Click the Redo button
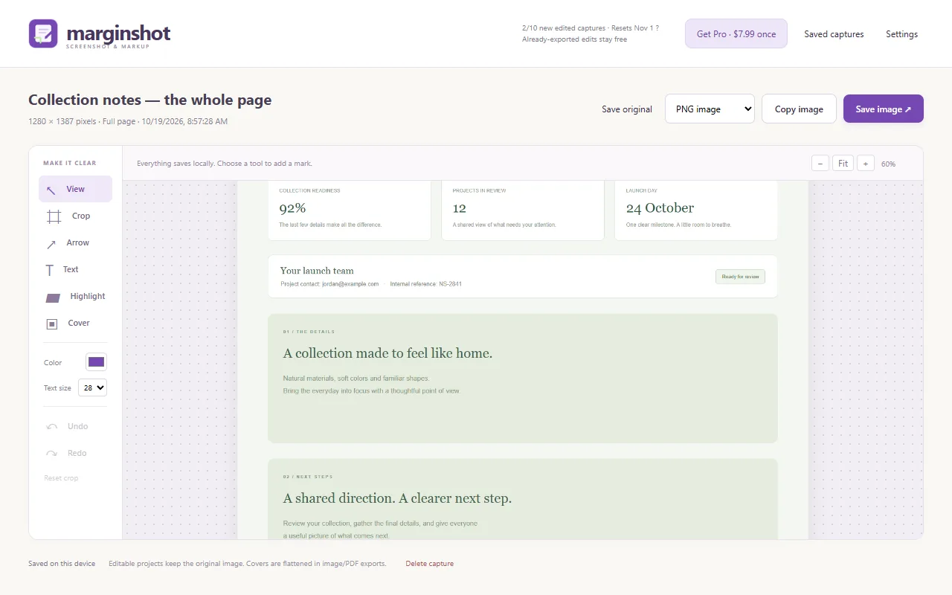Image resolution: width=952 pixels, height=595 pixels. [x=75, y=453]
